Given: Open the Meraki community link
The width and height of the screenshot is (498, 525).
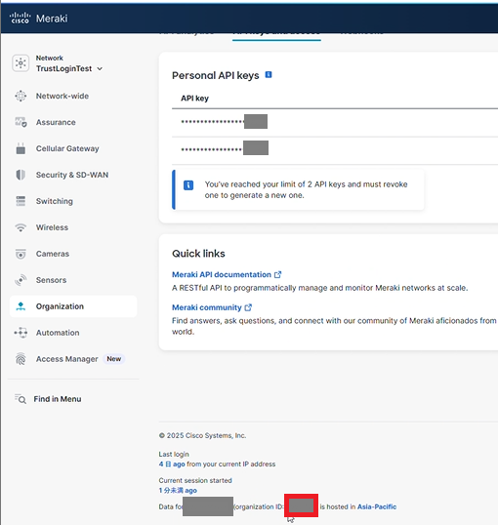Looking at the screenshot, I should [207, 307].
